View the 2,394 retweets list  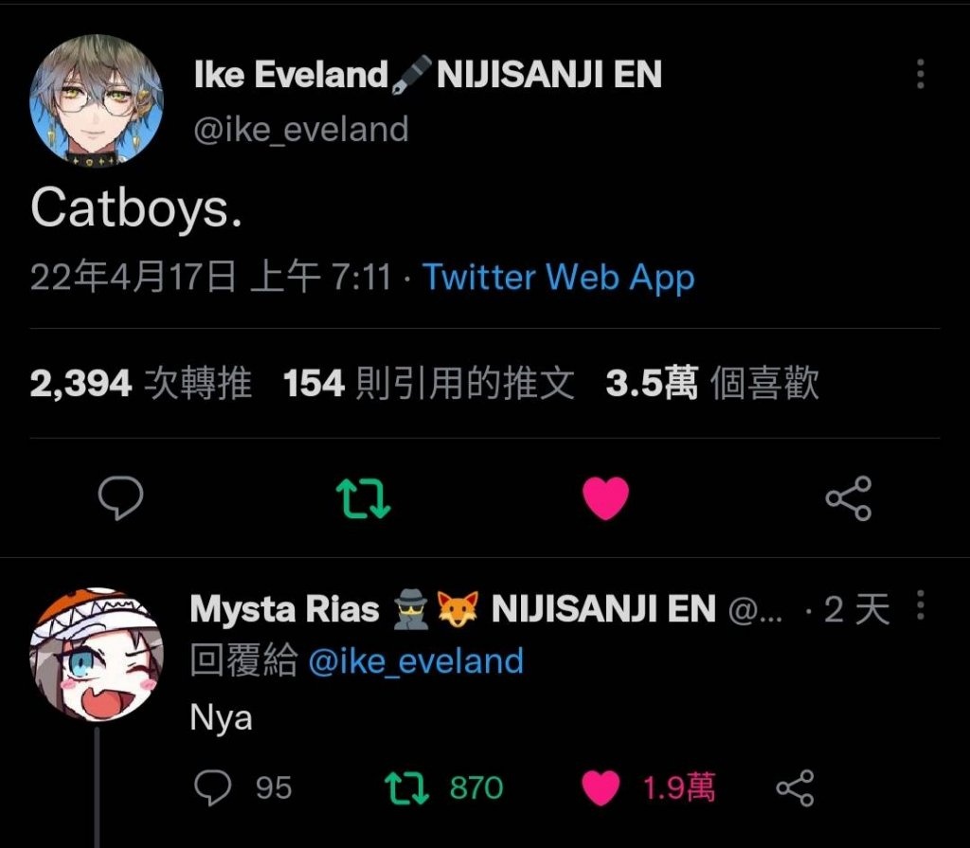(x=141, y=383)
